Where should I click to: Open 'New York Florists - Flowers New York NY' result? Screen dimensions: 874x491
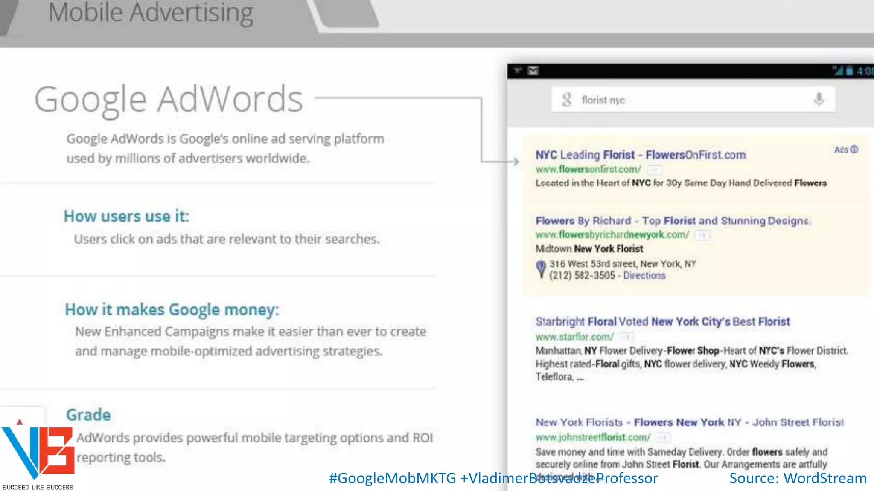pyautogui.click(x=690, y=422)
